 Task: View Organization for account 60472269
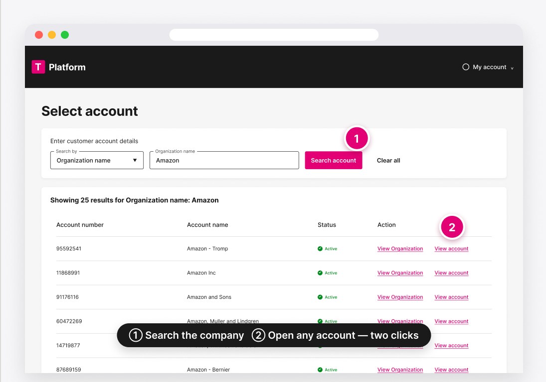[x=400, y=321]
